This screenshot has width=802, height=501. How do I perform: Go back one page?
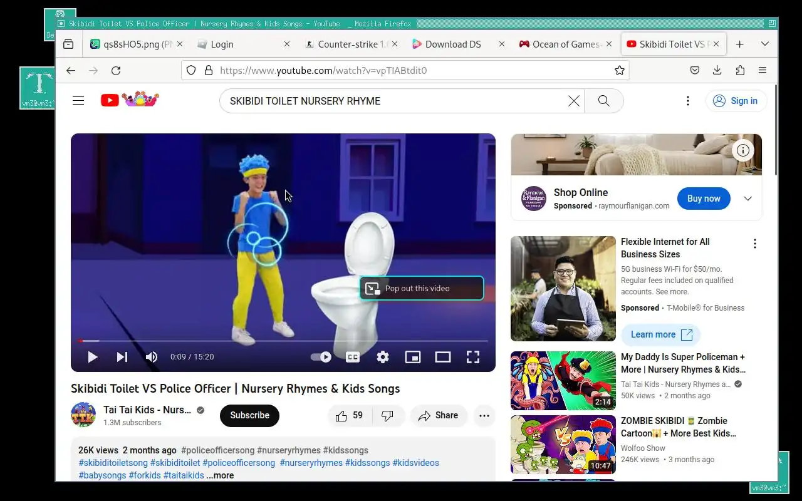pos(71,70)
